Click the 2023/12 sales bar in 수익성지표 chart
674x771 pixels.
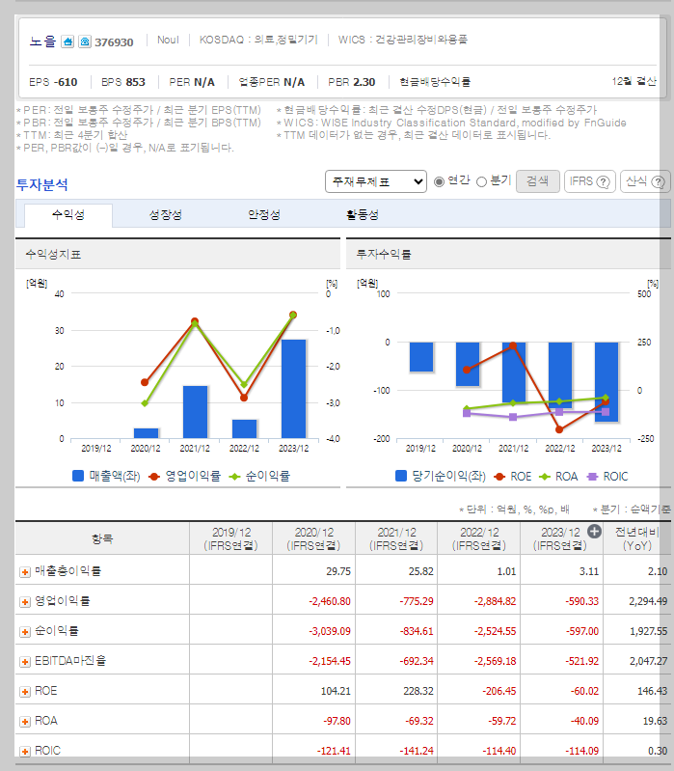click(x=293, y=389)
